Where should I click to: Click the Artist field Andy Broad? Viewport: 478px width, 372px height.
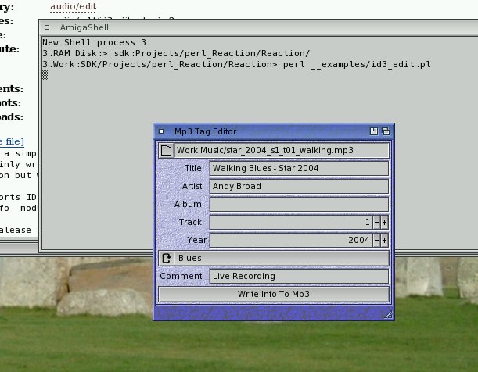[x=299, y=186]
